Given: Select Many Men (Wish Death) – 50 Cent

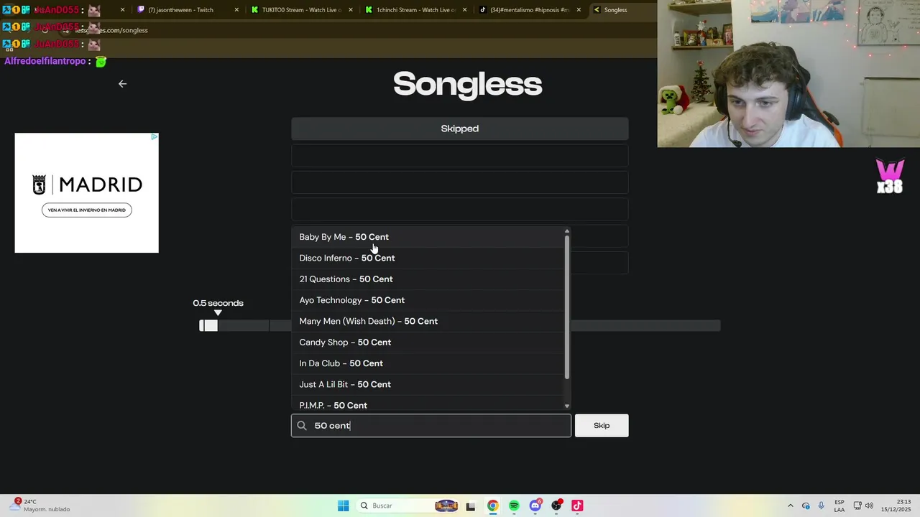Looking at the screenshot, I should coord(428,321).
